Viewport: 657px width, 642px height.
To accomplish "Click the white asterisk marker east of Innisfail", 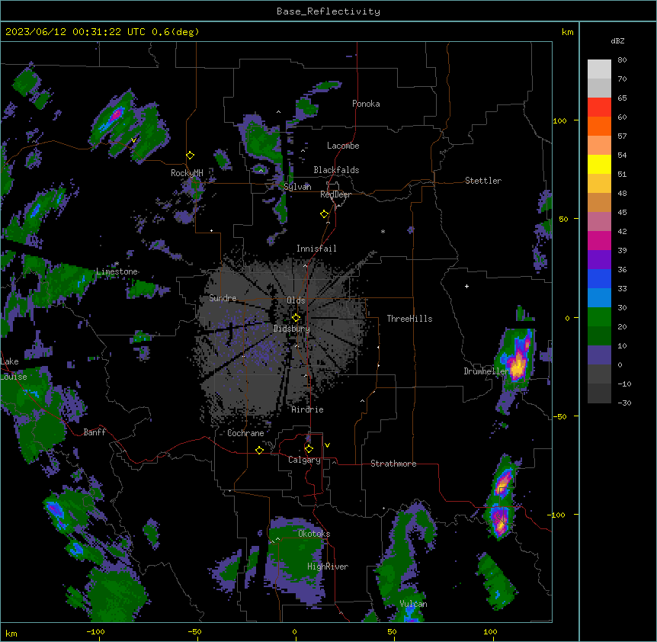I will (383, 231).
